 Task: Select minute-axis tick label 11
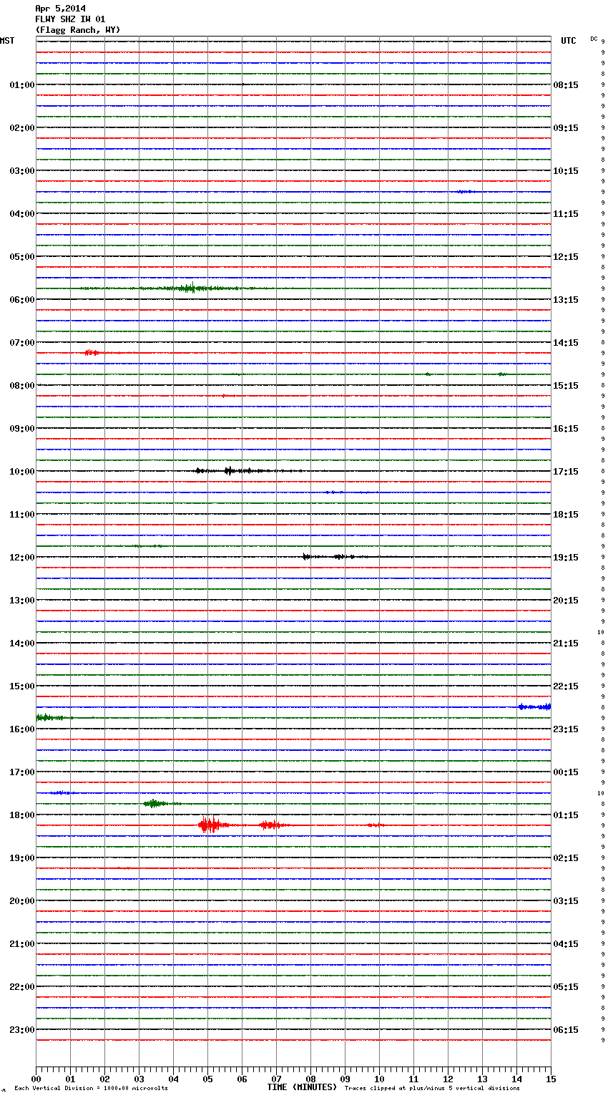click(413, 1079)
